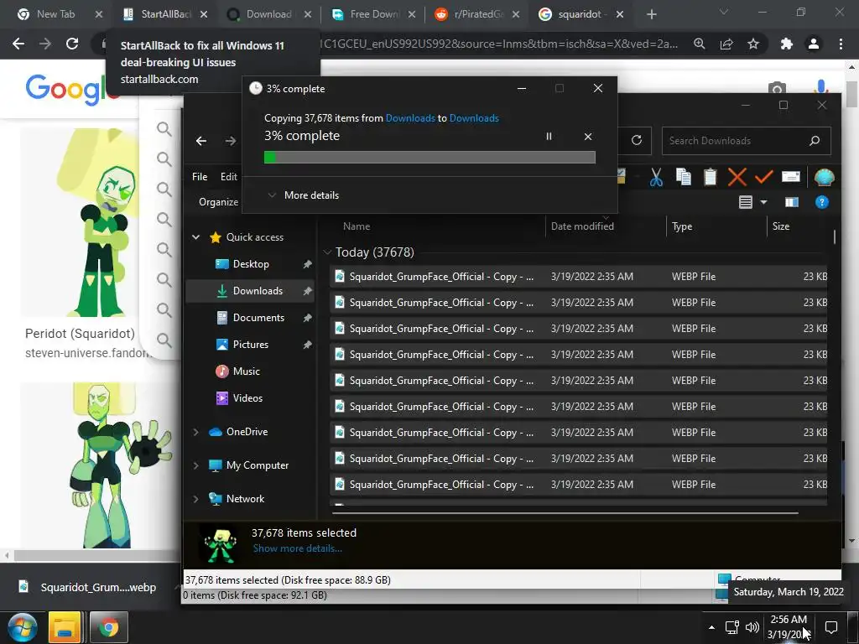Bookmark this page with star icon
The height and width of the screenshot is (644, 859).
753,44
